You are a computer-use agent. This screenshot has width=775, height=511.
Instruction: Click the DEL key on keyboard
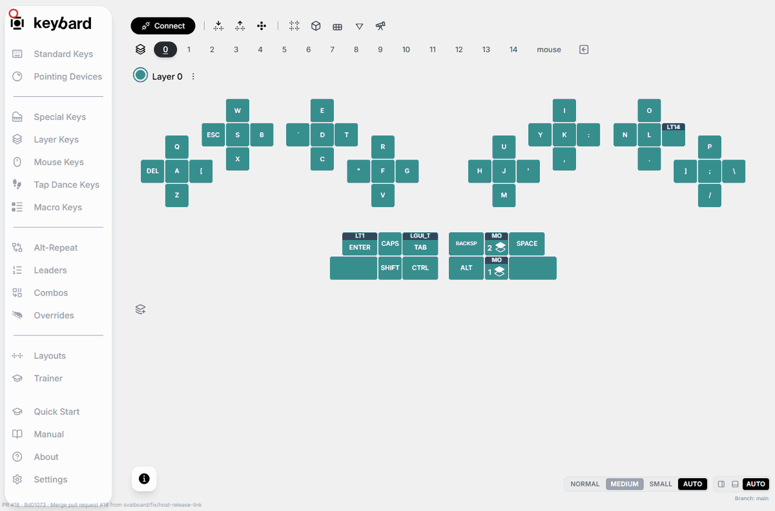coord(153,171)
